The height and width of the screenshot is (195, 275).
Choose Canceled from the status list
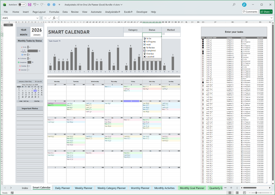point(152,57)
